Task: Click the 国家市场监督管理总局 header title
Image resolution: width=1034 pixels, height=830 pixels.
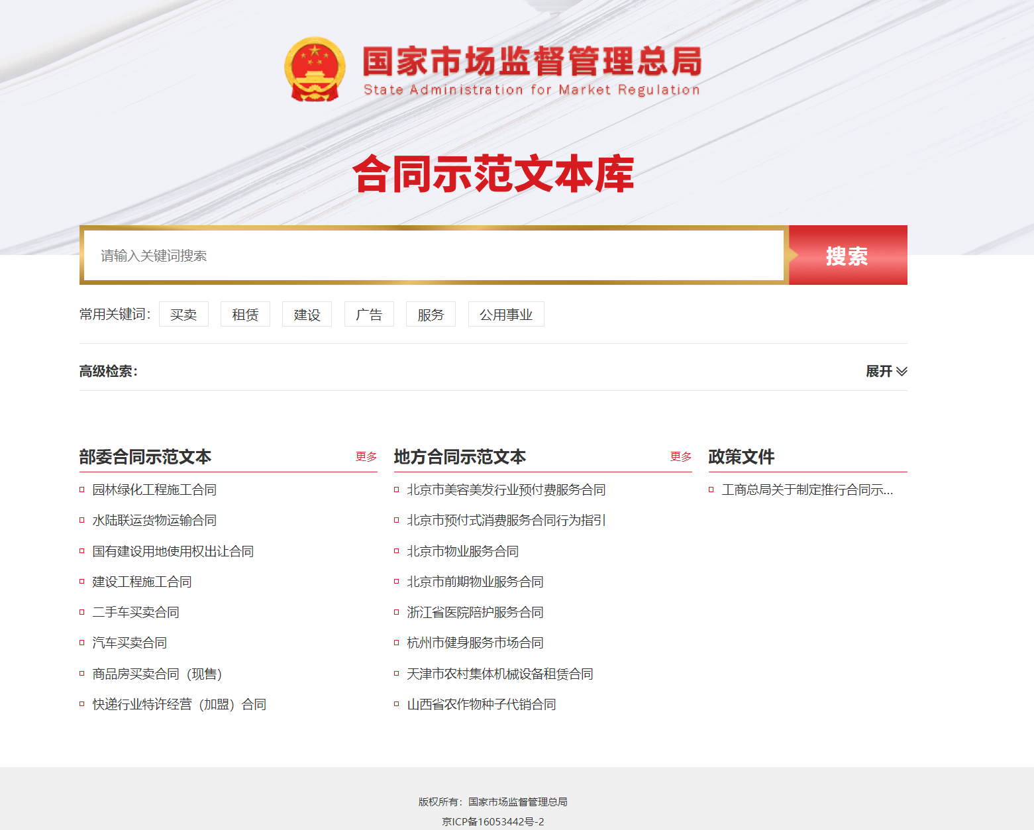Action: pyautogui.click(x=532, y=62)
